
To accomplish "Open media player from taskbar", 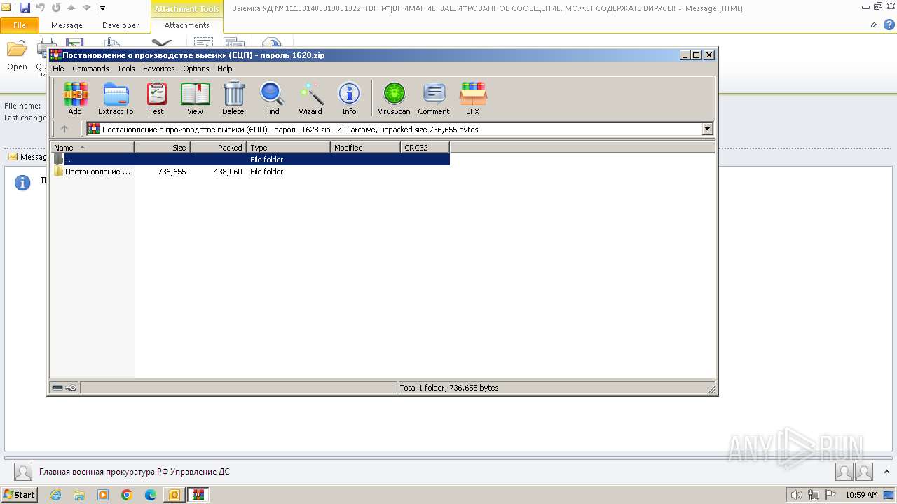I will [103, 495].
